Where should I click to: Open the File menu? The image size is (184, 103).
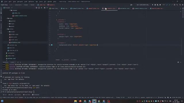pyautogui.click(x=6, y=2)
